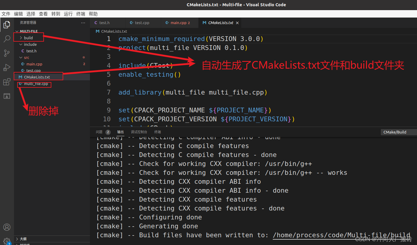The width and height of the screenshot is (417, 245).
Task: Close the CMakeLists.txt editor tab
Action: [x=237, y=23]
